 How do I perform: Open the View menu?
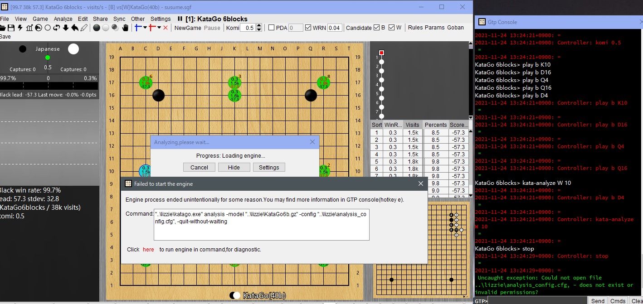pos(21,19)
